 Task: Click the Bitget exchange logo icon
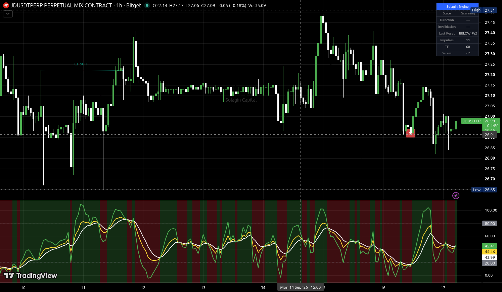point(6,5)
